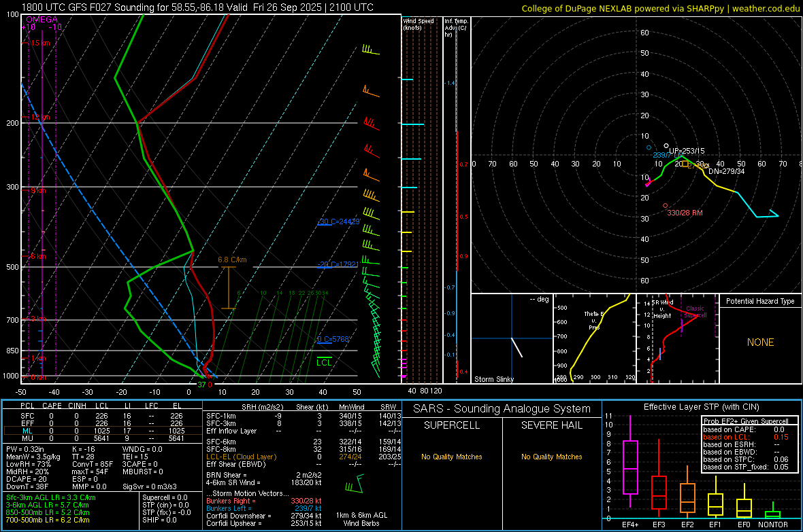Click the K = -16 index value
Image resolution: width=803 pixels, height=532 pixels.
(84, 449)
